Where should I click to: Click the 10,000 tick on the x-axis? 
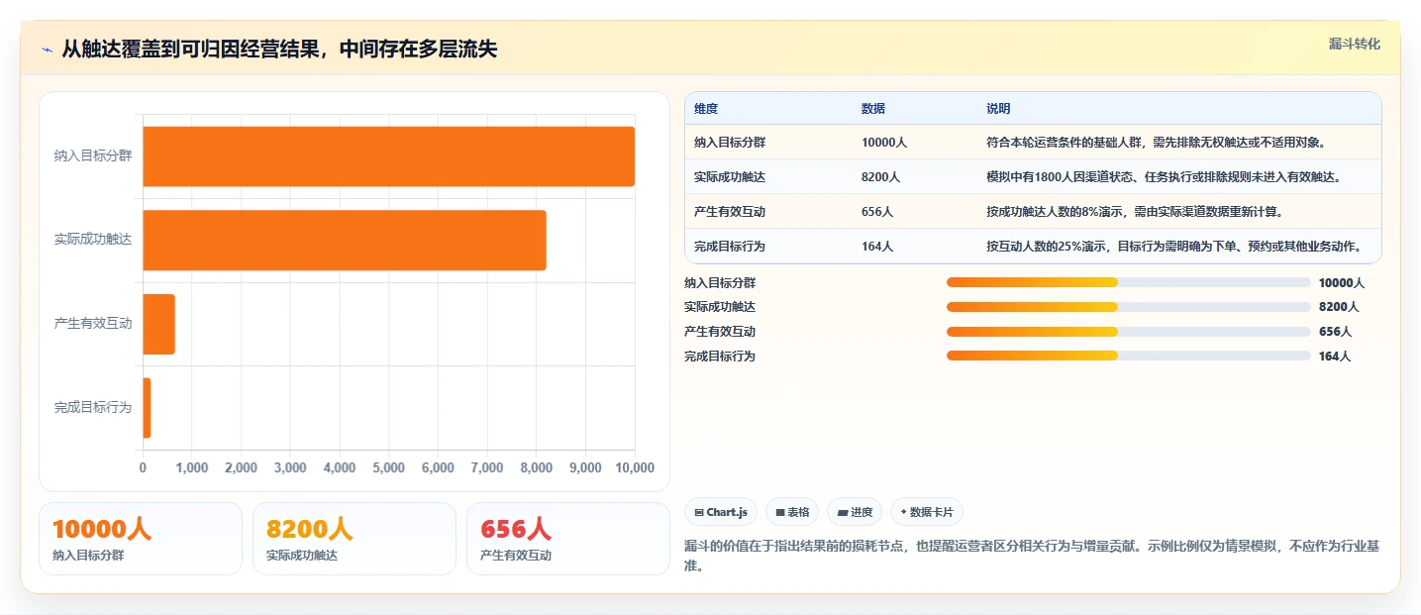click(x=635, y=468)
